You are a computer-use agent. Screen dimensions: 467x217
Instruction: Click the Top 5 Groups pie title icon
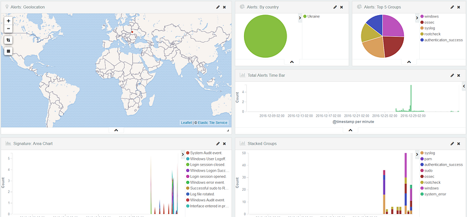(x=359, y=7)
